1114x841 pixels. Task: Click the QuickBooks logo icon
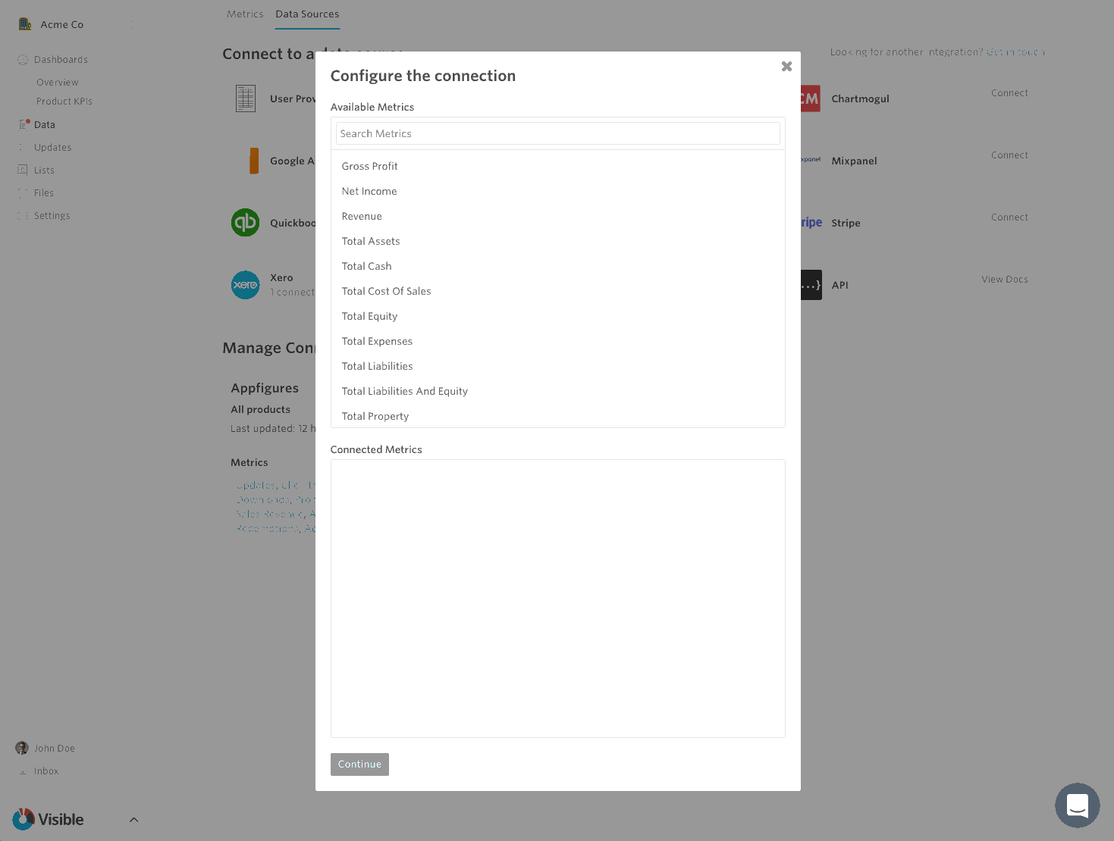(x=245, y=223)
